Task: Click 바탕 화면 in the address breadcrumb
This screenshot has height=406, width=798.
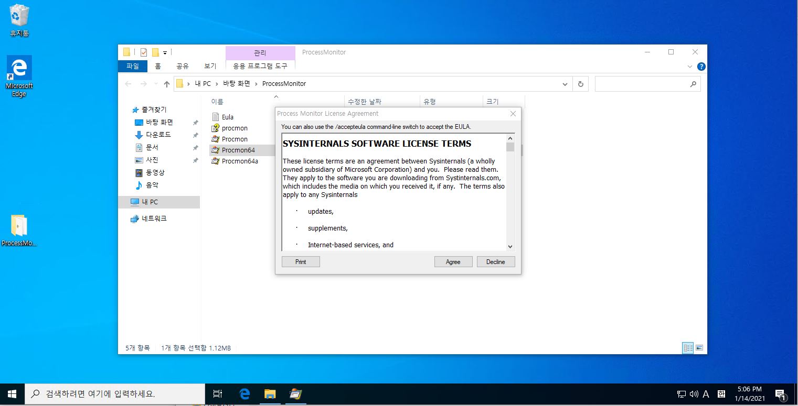Action: tap(237, 84)
